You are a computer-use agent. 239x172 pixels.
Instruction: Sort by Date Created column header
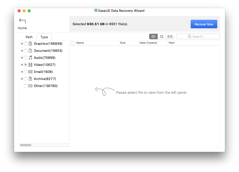coord(153,43)
